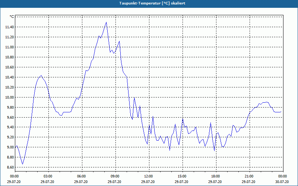The width and height of the screenshot is (298, 186).
Task: Click the 00:00 time label above 29.07.20
Action: (14, 176)
